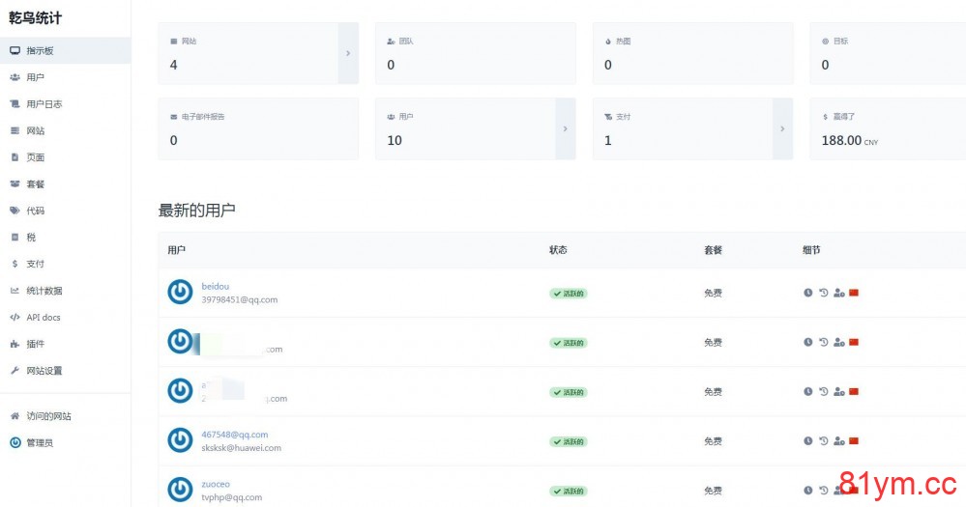Click the 活跃的 status badge for beidou
The image size is (966, 507).
coord(569,294)
